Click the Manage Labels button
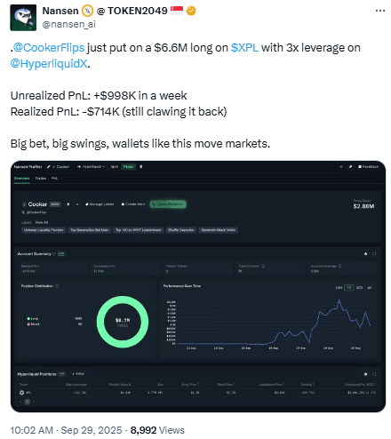This screenshot has height=439, width=391. [x=100, y=204]
